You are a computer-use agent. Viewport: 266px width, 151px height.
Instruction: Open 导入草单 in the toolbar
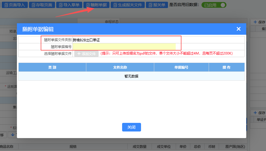point(69,5)
